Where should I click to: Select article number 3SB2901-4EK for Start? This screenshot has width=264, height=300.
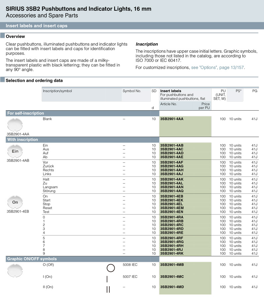pos(172,200)
